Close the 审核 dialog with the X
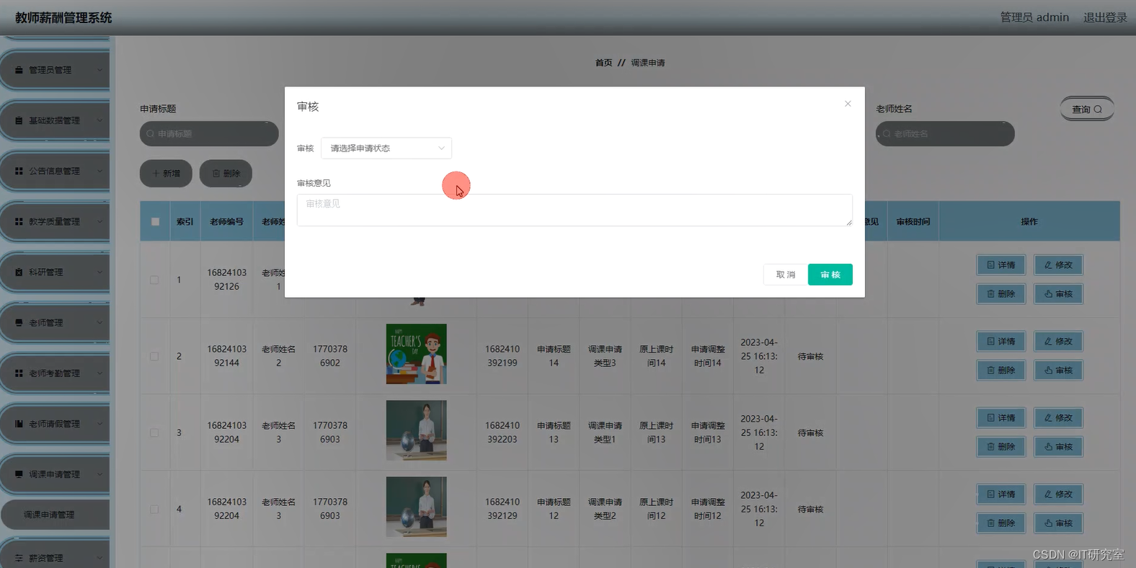1136x568 pixels. click(848, 104)
